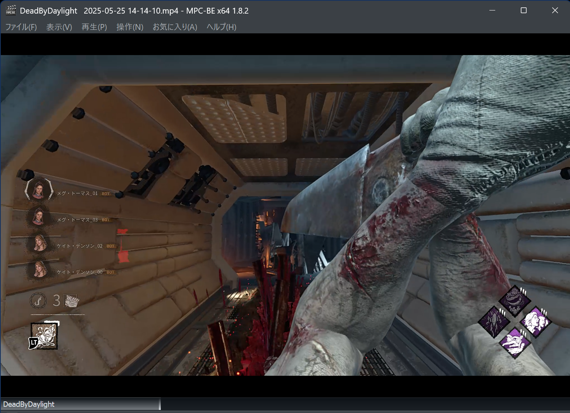This screenshot has height=413, width=570.
Task: Click the DeadByDaylight status bar text
Action: [x=29, y=404]
